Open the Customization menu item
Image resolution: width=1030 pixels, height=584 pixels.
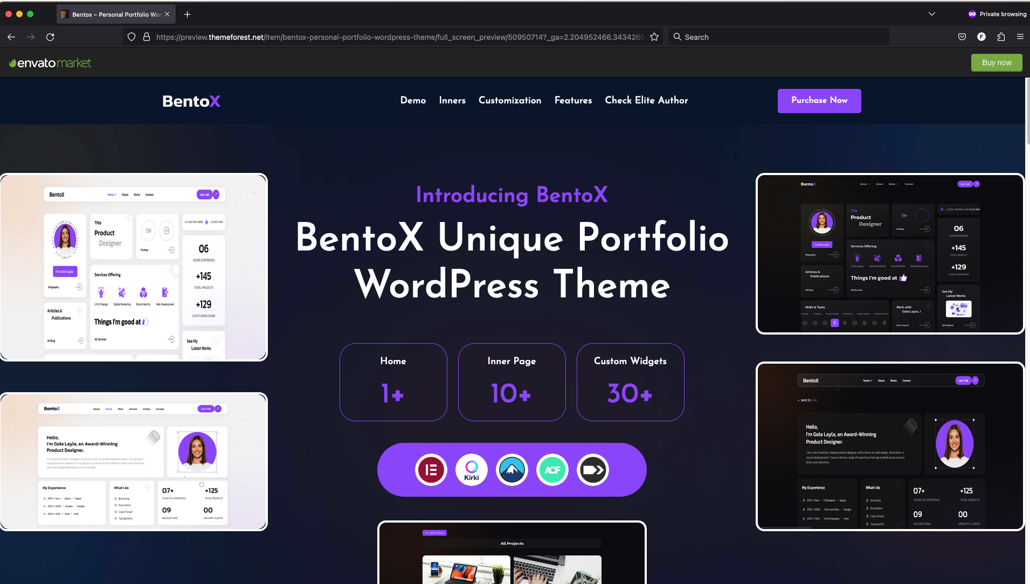(x=510, y=101)
